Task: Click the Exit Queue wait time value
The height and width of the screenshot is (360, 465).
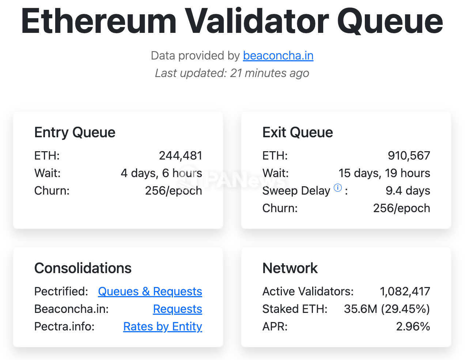Action: (x=384, y=173)
